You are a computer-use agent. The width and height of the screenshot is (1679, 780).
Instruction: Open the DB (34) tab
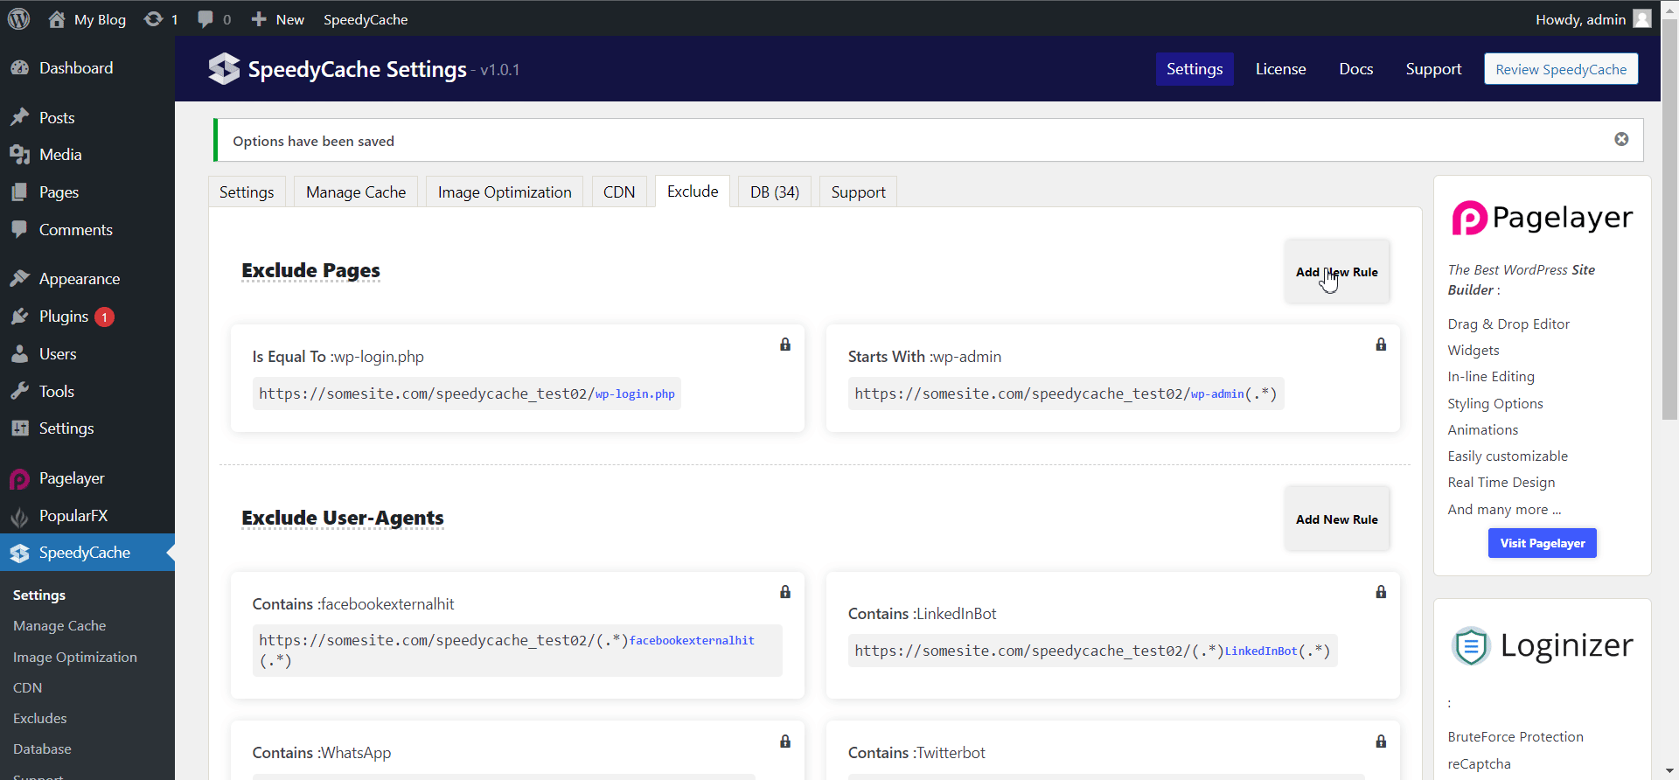tap(775, 192)
